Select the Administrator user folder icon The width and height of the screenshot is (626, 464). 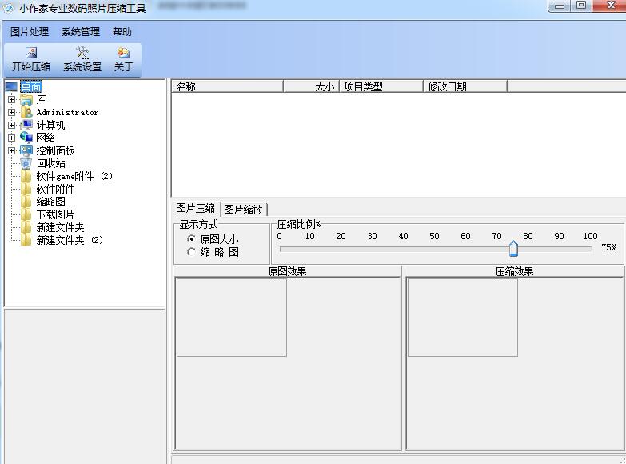[x=26, y=113]
